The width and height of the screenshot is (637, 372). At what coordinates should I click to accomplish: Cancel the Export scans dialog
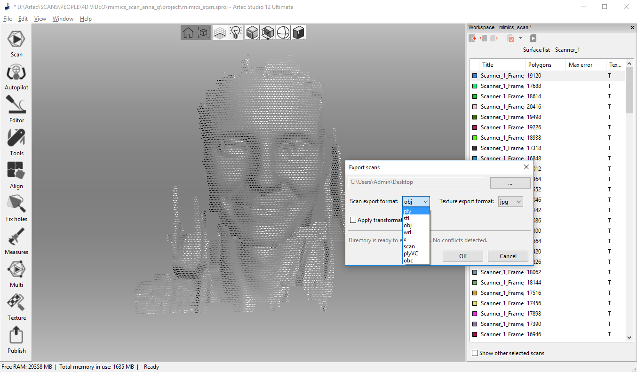(x=508, y=256)
